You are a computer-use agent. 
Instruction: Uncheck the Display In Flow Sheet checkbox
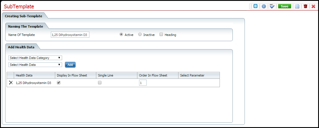point(59,83)
